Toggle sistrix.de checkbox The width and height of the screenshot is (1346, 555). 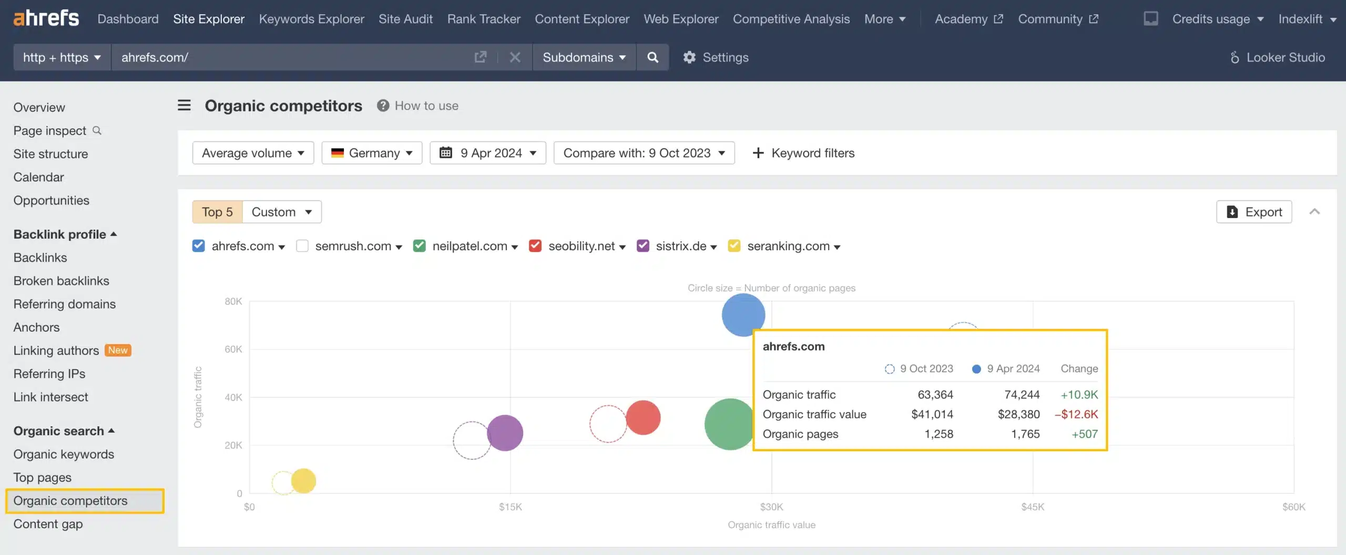(643, 245)
